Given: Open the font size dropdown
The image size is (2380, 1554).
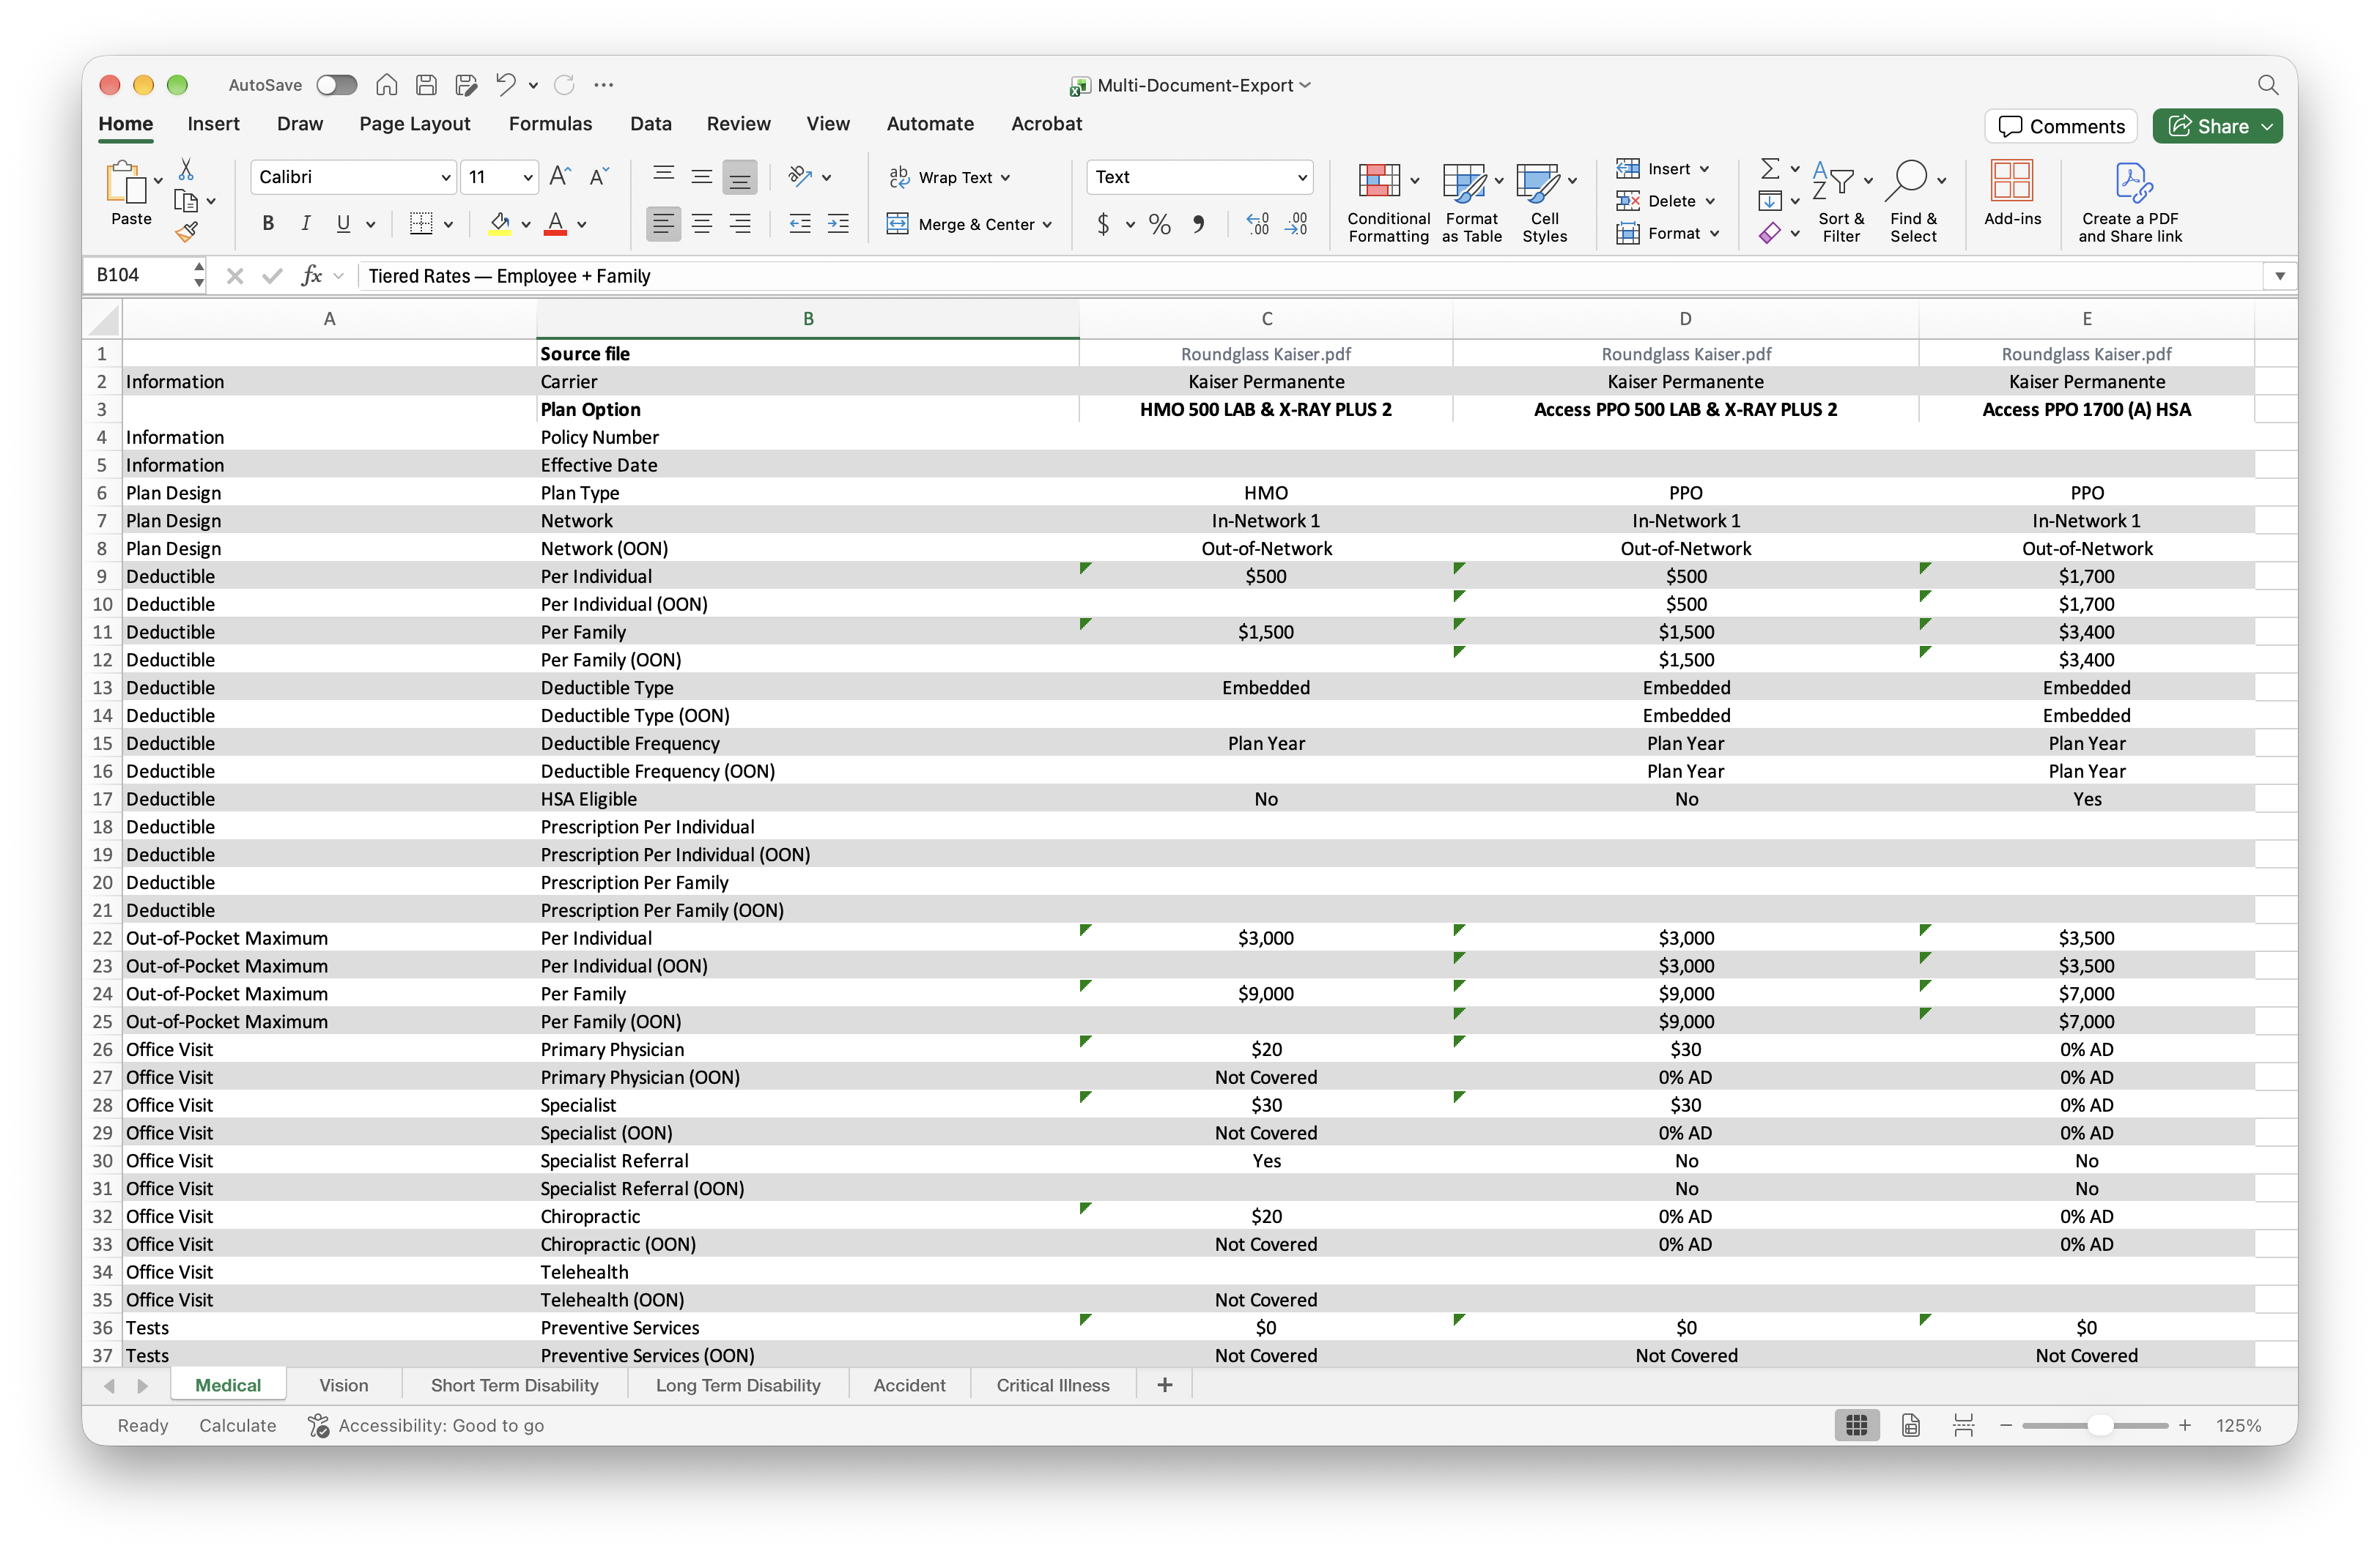Looking at the screenshot, I should pos(527,177).
